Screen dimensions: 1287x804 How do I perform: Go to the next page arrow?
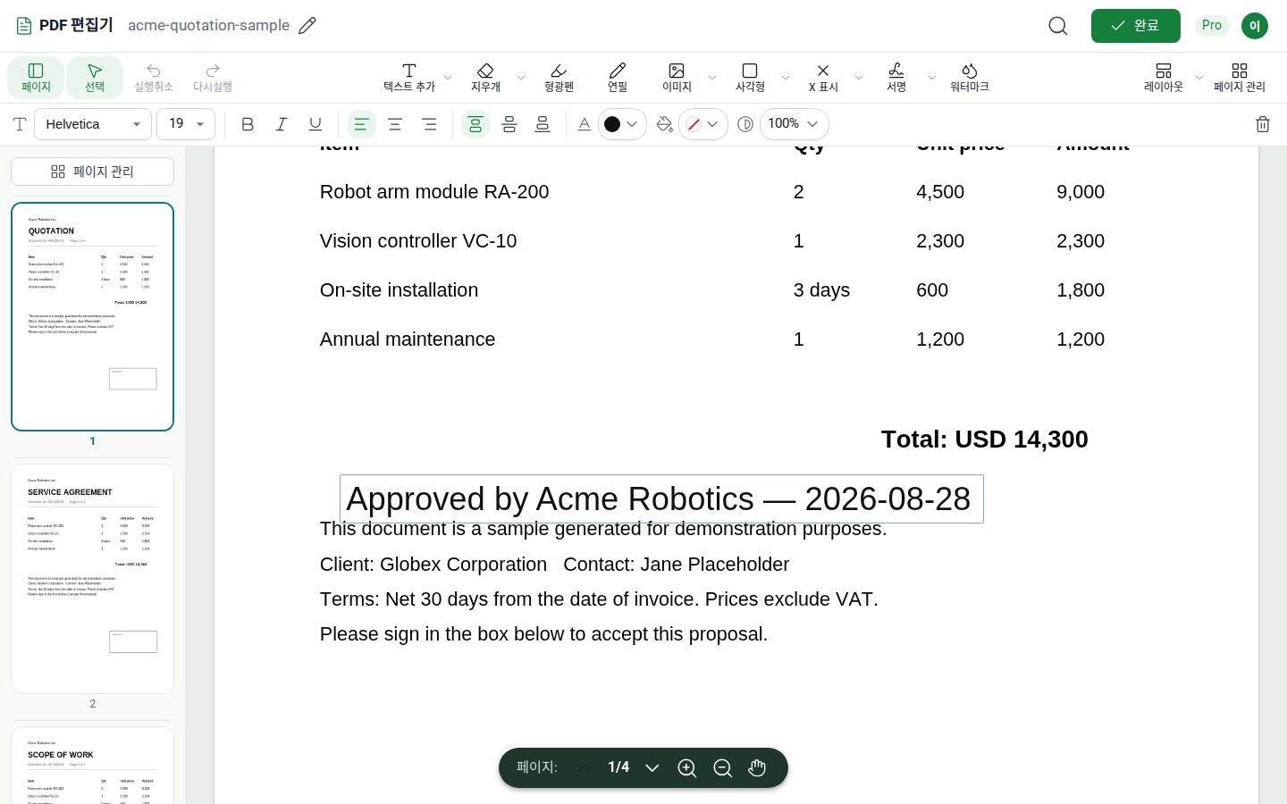pyautogui.click(x=652, y=768)
